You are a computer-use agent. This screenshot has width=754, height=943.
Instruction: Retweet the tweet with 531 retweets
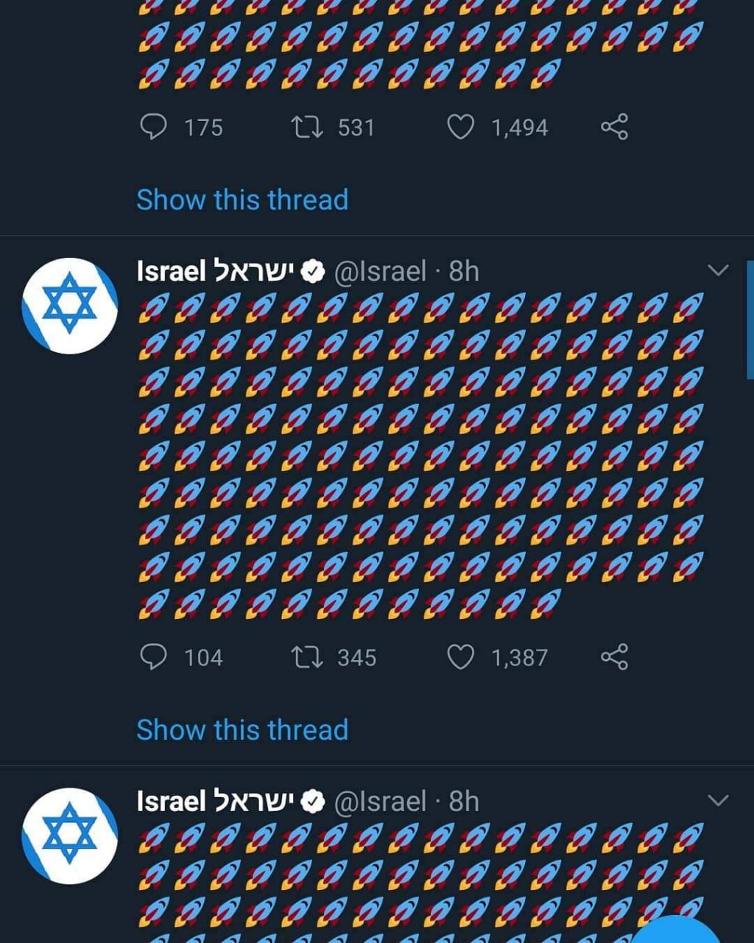pos(306,127)
